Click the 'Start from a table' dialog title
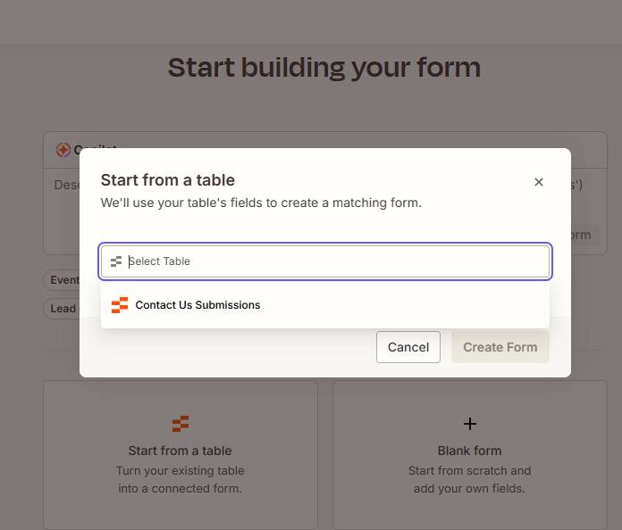This screenshot has width=622, height=530. (x=168, y=180)
